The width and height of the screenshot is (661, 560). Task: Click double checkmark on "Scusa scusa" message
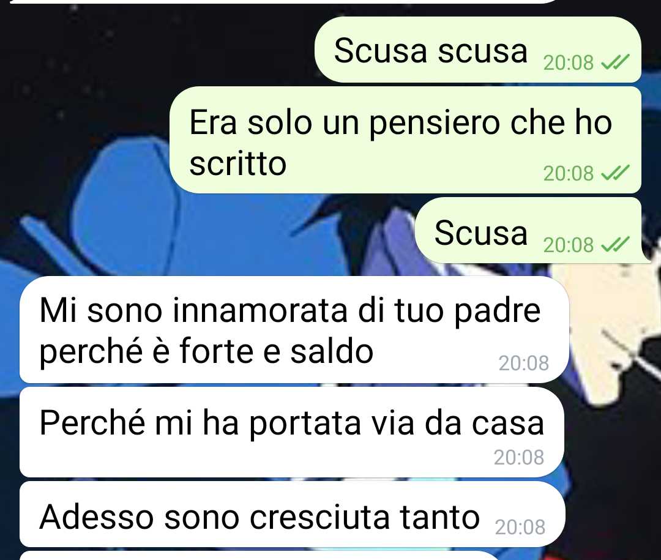click(615, 62)
